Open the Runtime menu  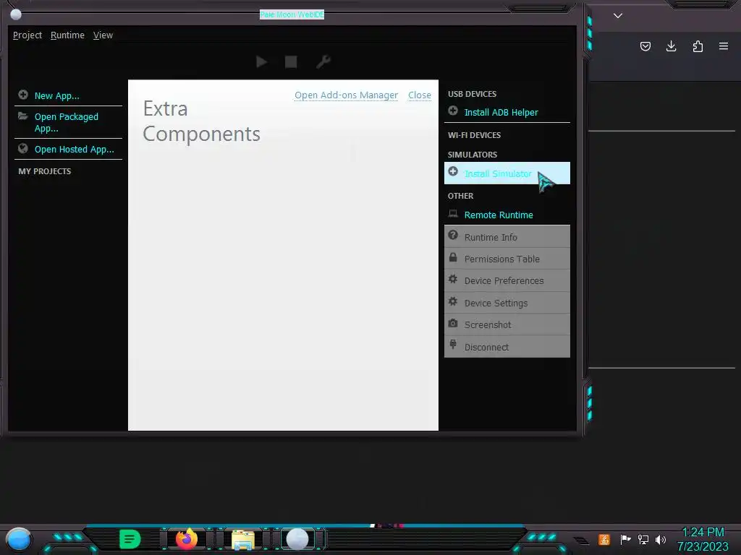[67, 35]
